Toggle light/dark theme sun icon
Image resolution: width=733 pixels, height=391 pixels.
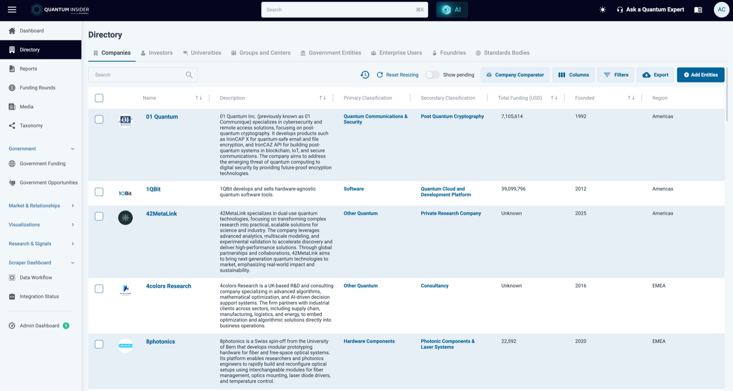pyautogui.click(x=602, y=10)
